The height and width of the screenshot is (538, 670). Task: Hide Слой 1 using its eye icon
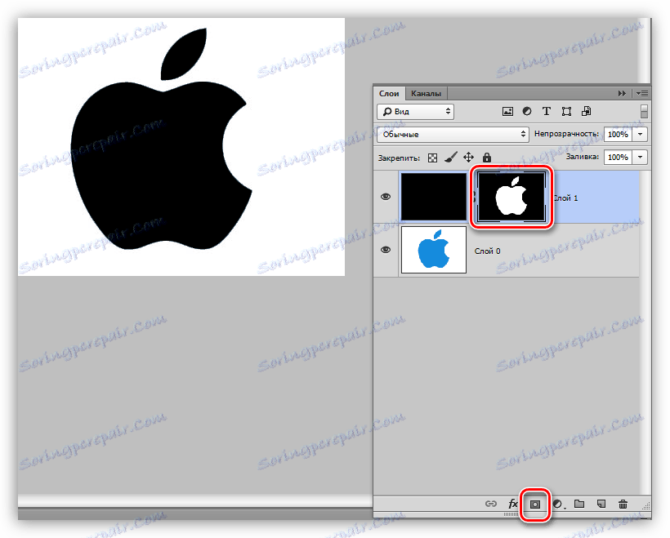[386, 197]
